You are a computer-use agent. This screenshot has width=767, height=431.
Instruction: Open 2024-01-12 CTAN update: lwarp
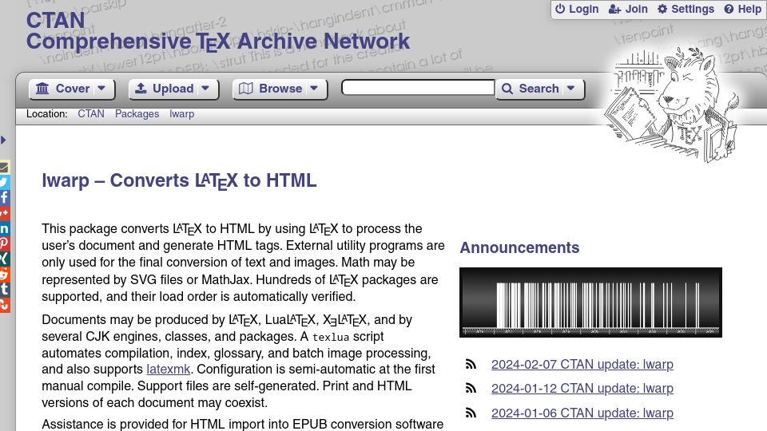(x=582, y=389)
